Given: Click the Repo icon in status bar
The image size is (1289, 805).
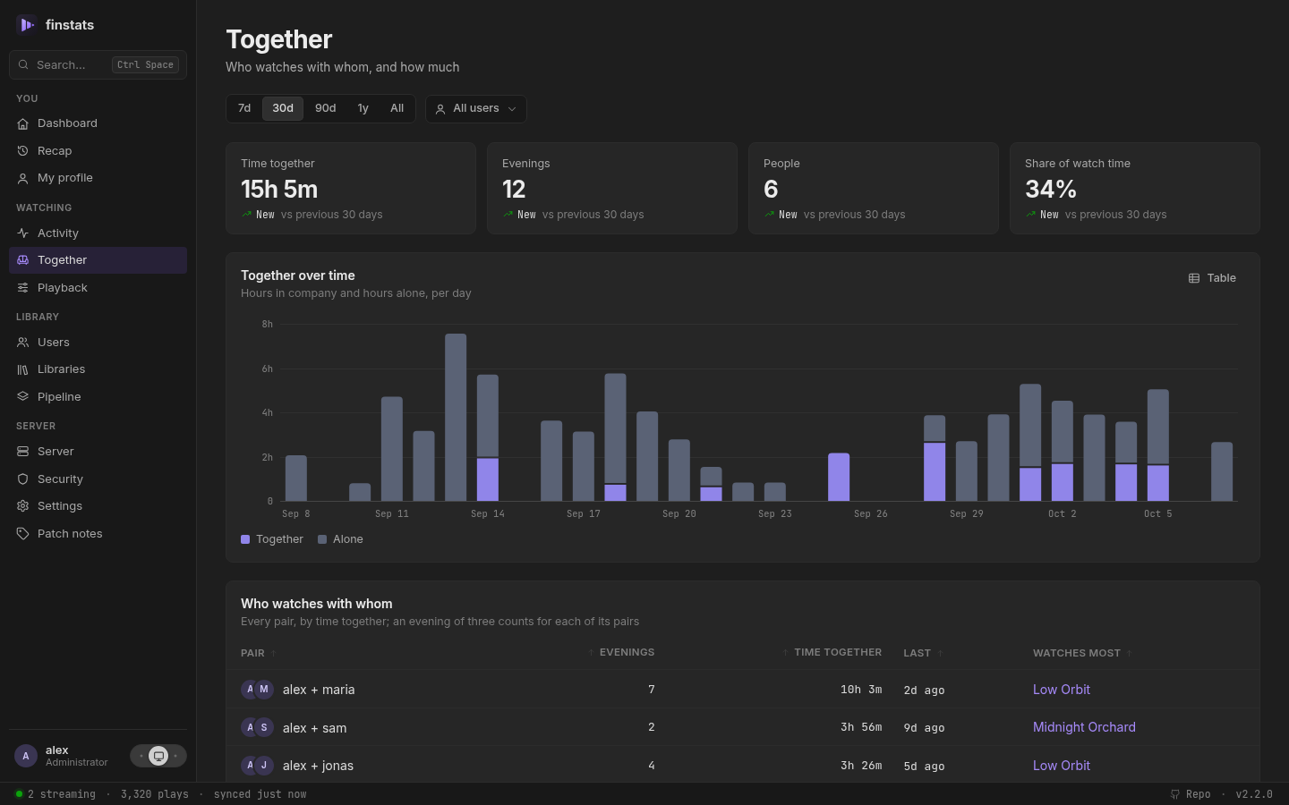Looking at the screenshot, I should click(x=1175, y=794).
